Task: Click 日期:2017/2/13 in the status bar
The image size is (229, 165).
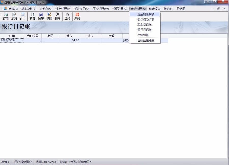Action: pyautogui.click(x=46, y=162)
